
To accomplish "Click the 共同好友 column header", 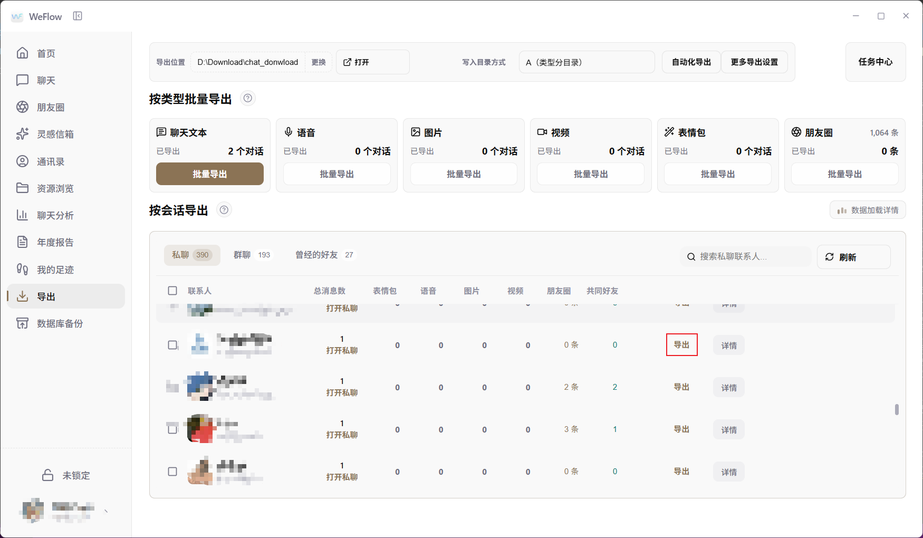I will 602,291.
